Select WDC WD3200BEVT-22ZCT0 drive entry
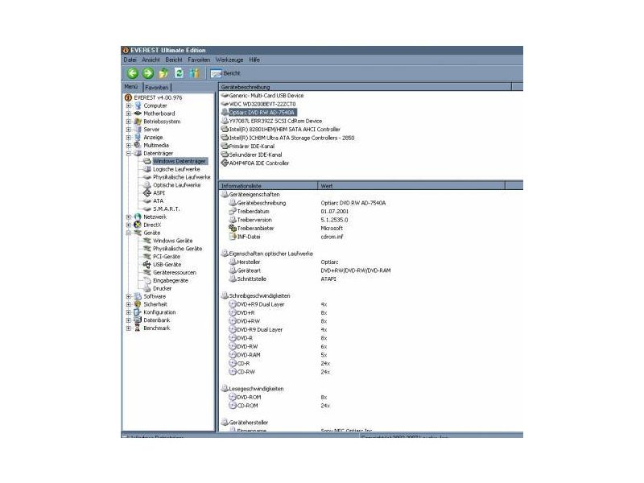The height and width of the screenshot is (483, 644). (x=262, y=104)
